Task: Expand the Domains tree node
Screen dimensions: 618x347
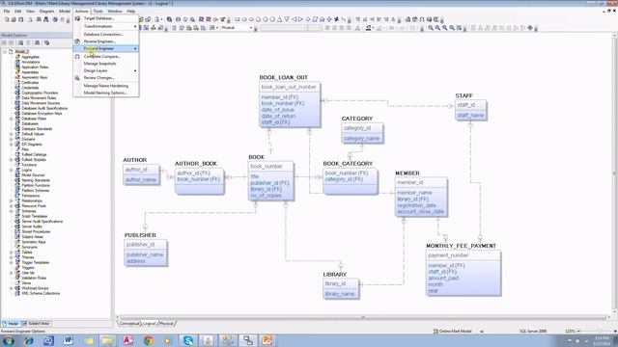Action: pyautogui.click(x=12, y=139)
